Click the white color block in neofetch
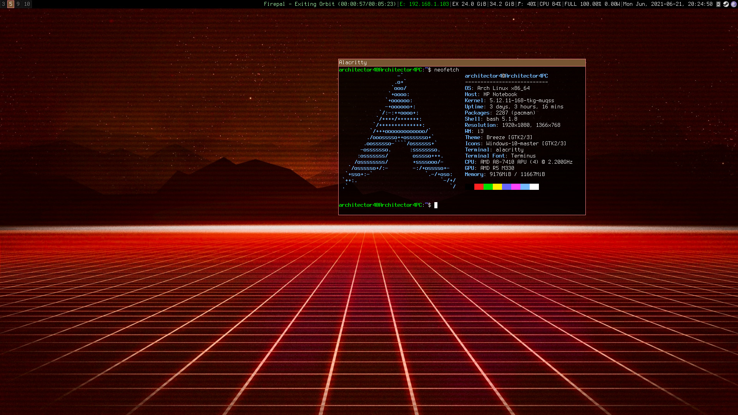This screenshot has width=738, height=415. point(534,187)
